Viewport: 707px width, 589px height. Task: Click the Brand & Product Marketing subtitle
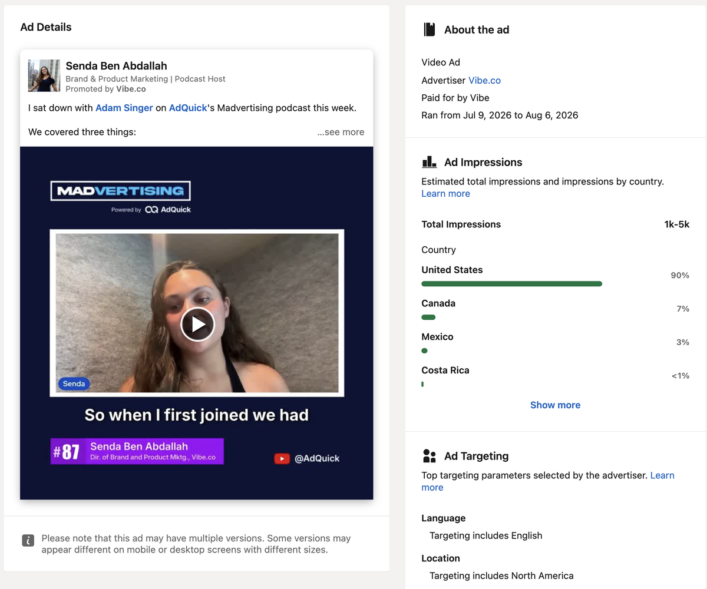[146, 79]
